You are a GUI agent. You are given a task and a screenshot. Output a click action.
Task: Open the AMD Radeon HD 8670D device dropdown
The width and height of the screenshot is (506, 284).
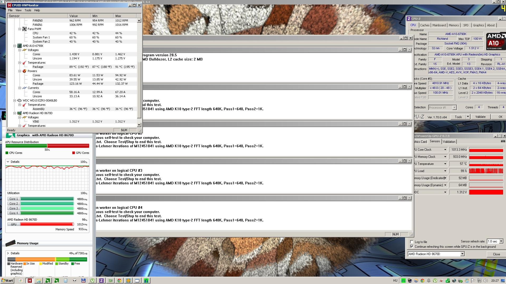(462, 254)
